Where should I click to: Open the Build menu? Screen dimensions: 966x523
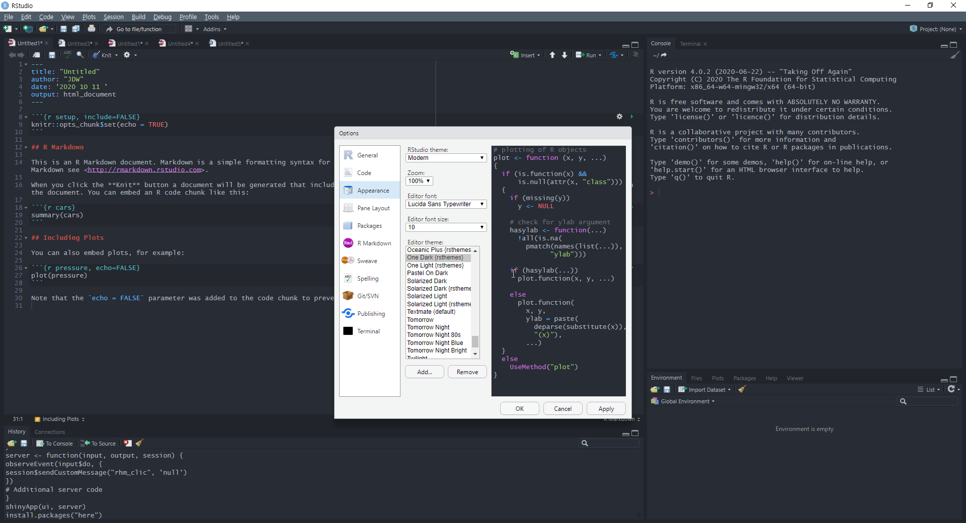click(x=138, y=17)
